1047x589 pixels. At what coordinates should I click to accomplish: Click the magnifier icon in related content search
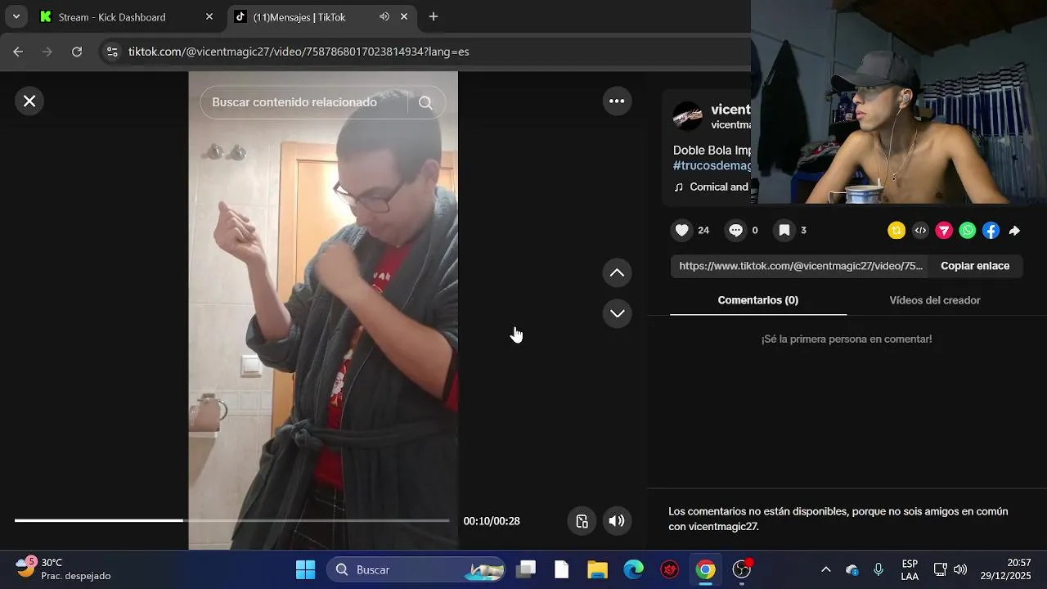pyautogui.click(x=425, y=102)
